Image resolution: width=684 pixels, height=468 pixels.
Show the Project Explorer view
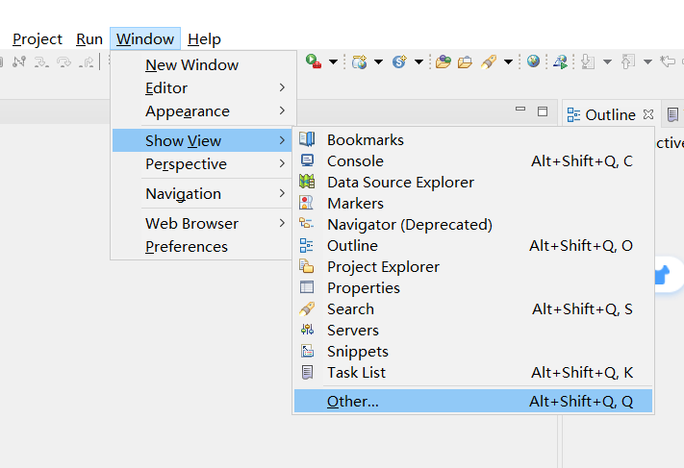473,267
